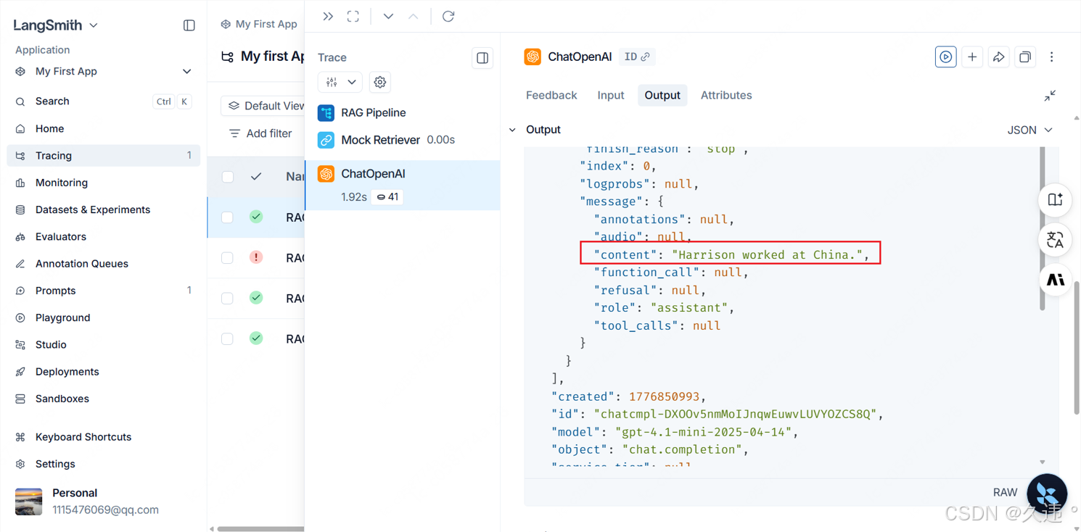
Task: Click the My First App breadcrumb
Action: click(x=260, y=24)
